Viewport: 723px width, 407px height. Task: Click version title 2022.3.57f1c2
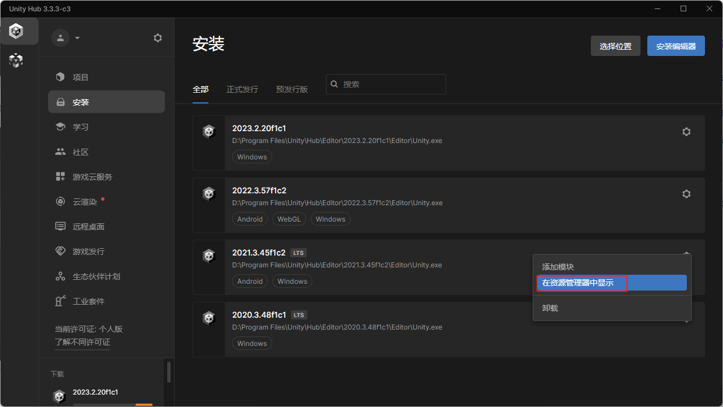259,190
